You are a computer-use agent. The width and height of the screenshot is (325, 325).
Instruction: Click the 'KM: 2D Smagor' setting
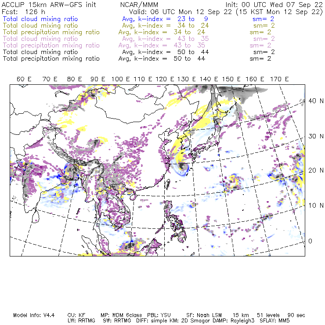[x=190, y=321]
